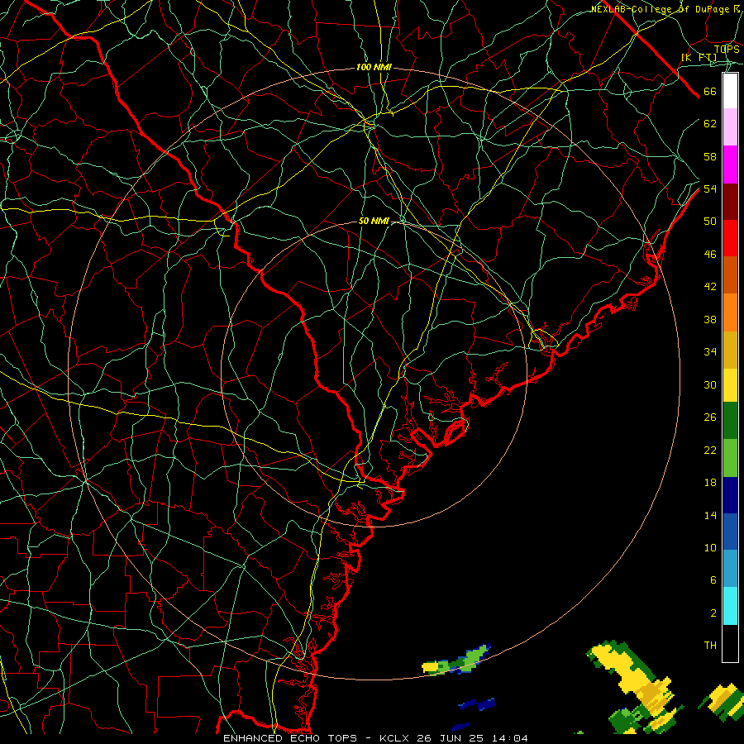This screenshot has width=744, height=744.
Task: Click the legend value 50
Action: [710, 221]
